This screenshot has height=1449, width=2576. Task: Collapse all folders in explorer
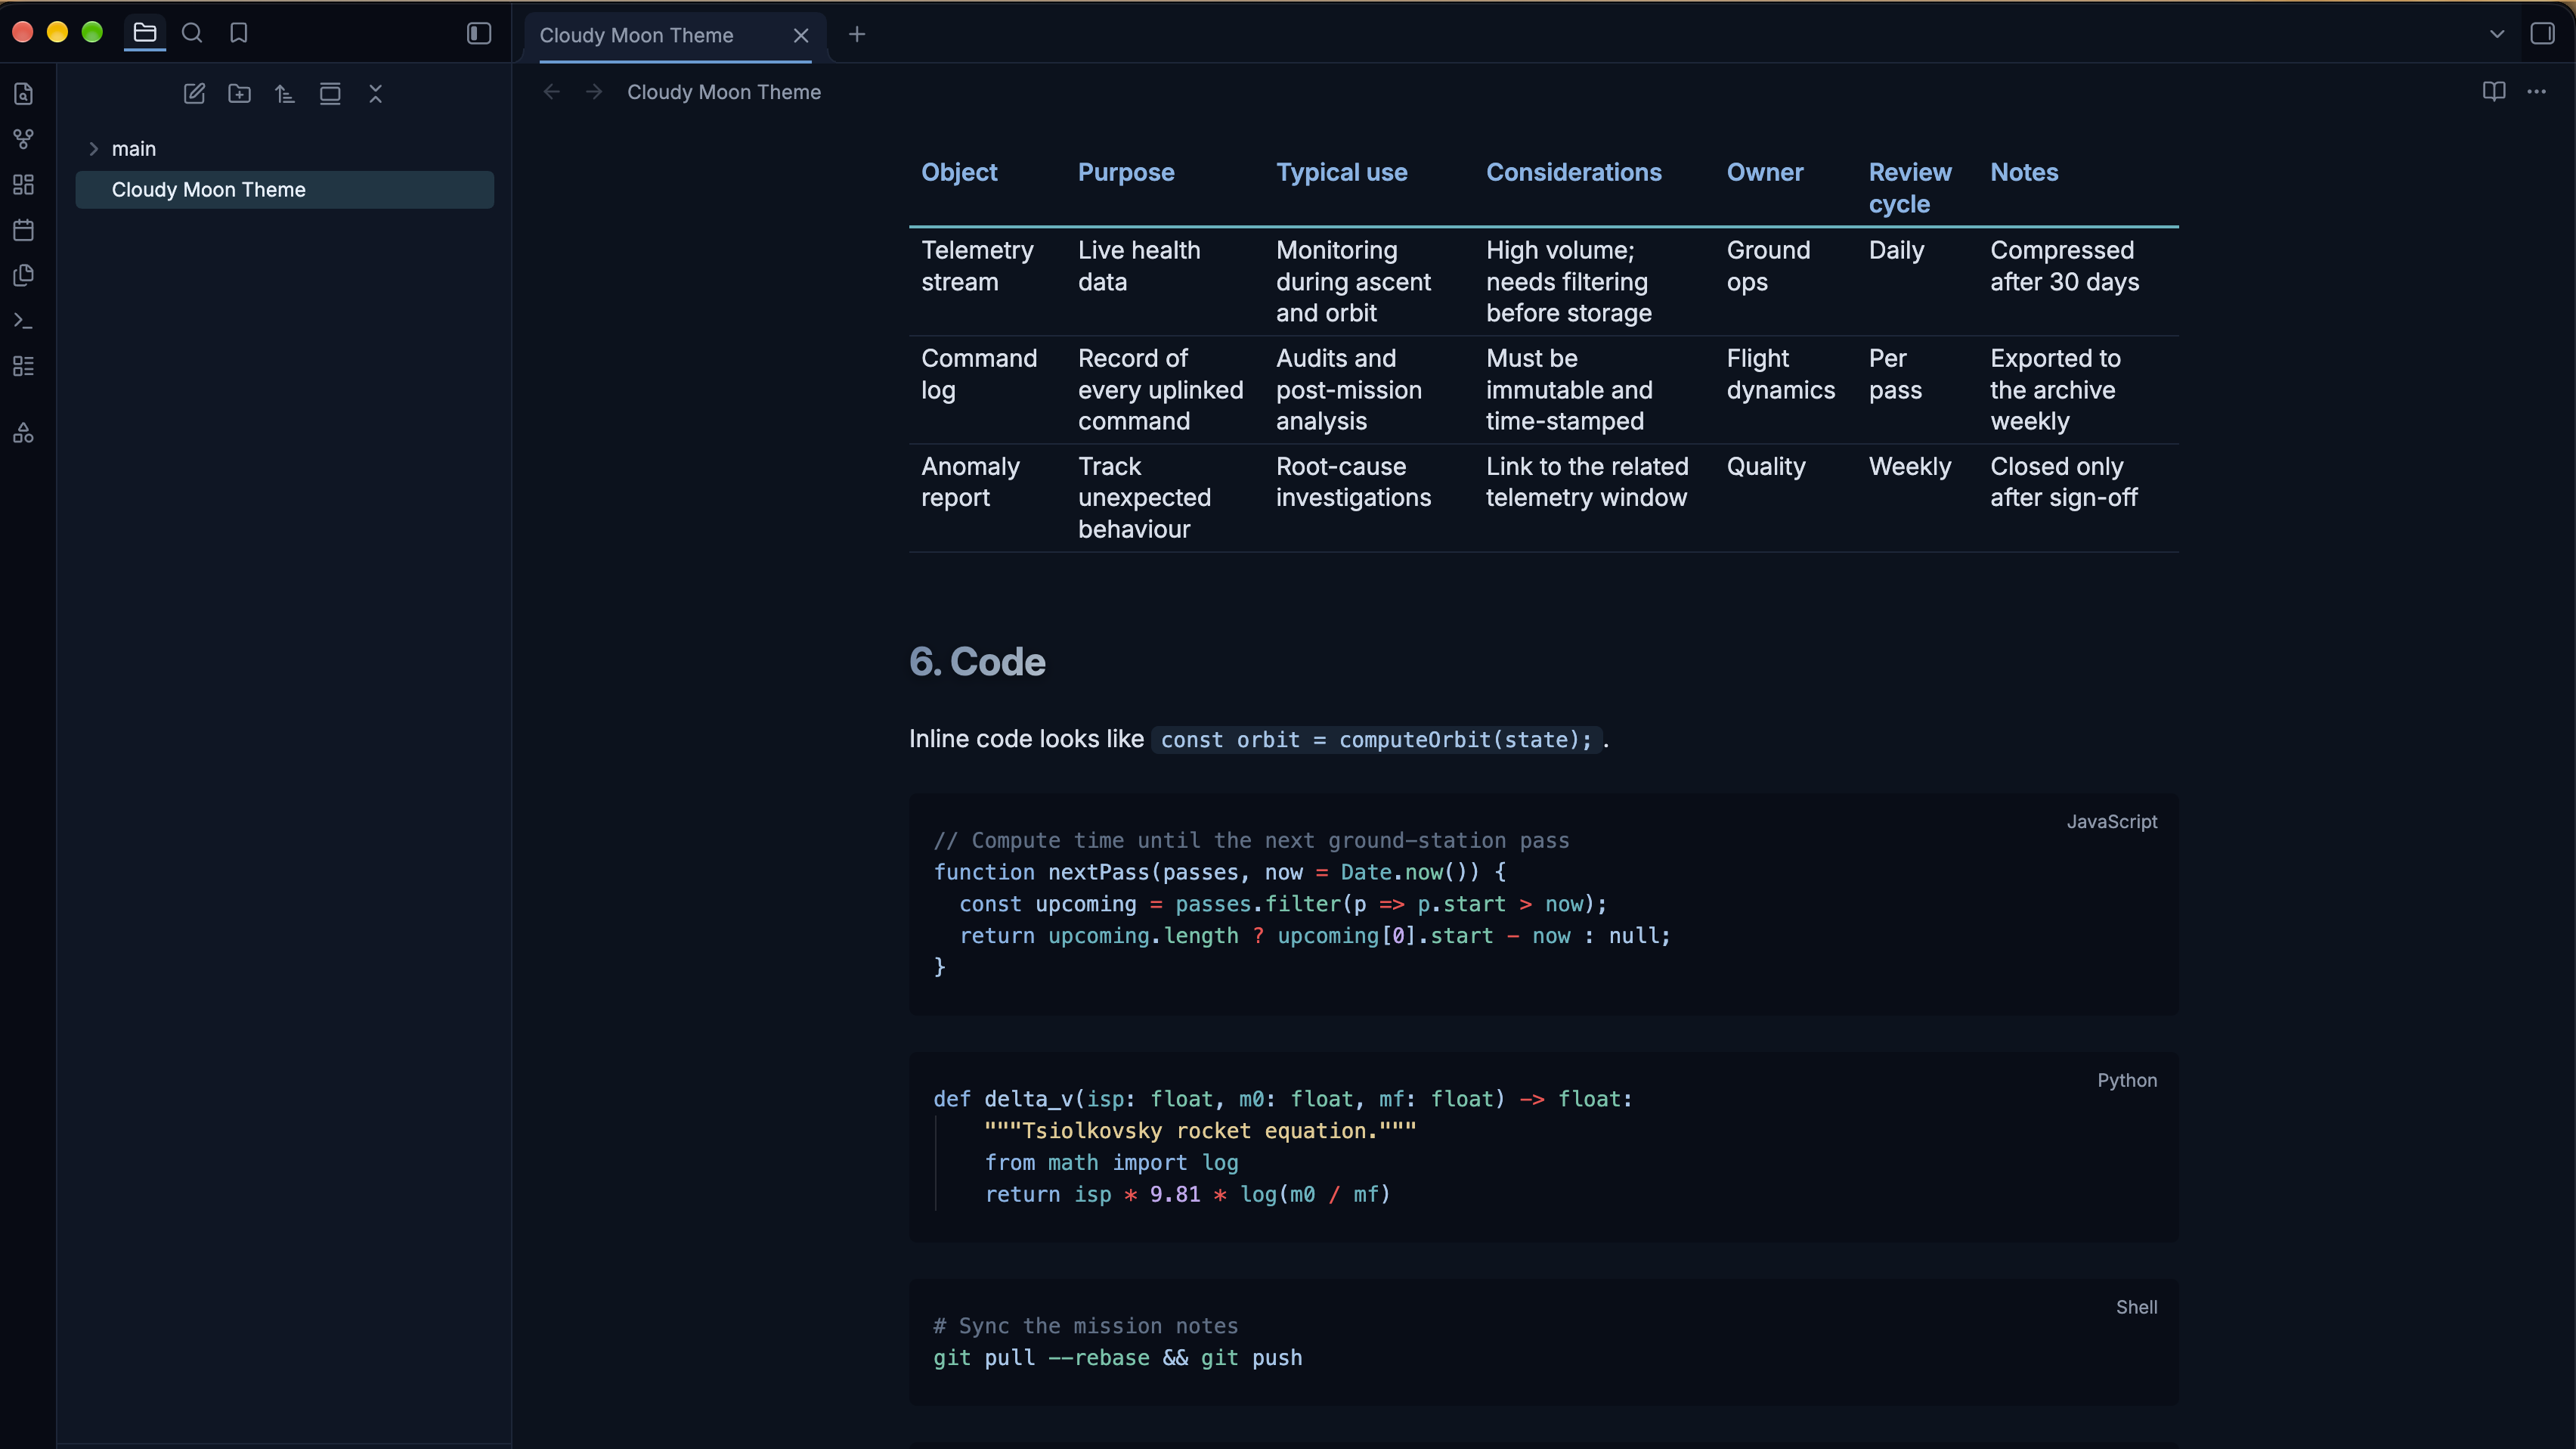pyautogui.click(x=376, y=93)
